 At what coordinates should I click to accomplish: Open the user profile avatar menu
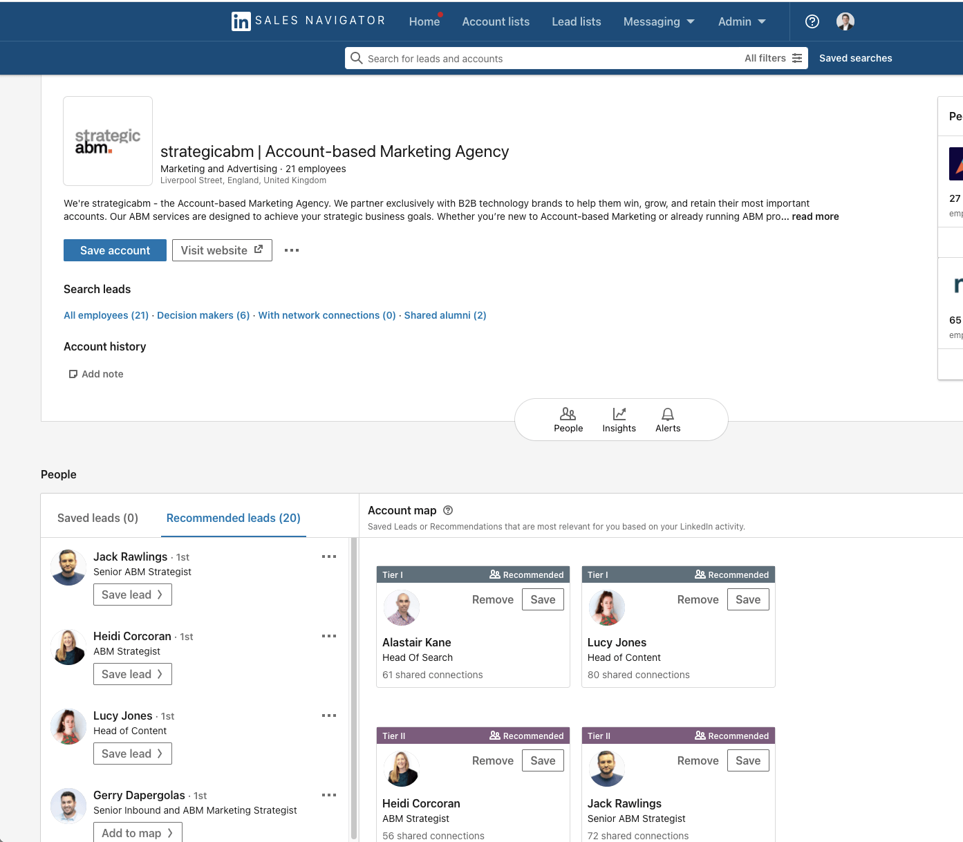pyautogui.click(x=845, y=21)
